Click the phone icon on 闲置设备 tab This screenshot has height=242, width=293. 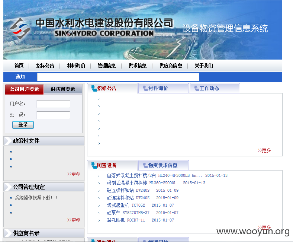click(x=94, y=165)
